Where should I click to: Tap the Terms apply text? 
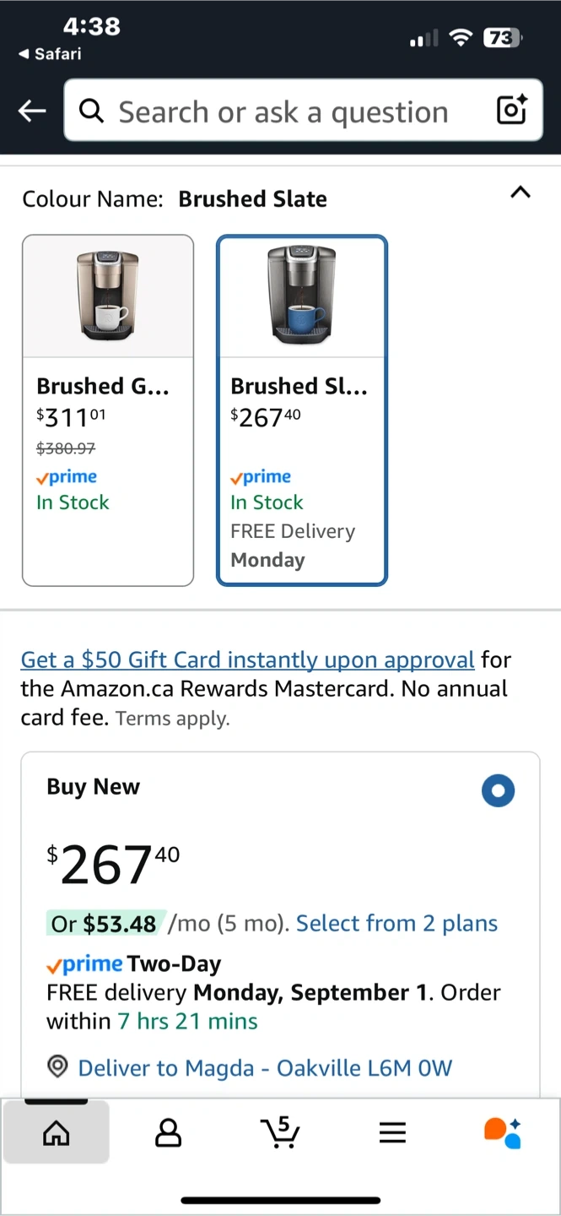tap(172, 719)
